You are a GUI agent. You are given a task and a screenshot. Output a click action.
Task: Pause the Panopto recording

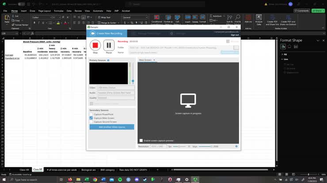tap(109, 44)
